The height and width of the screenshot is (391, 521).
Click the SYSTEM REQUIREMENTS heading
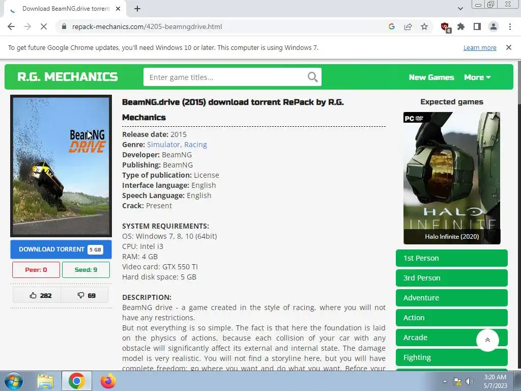(165, 226)
